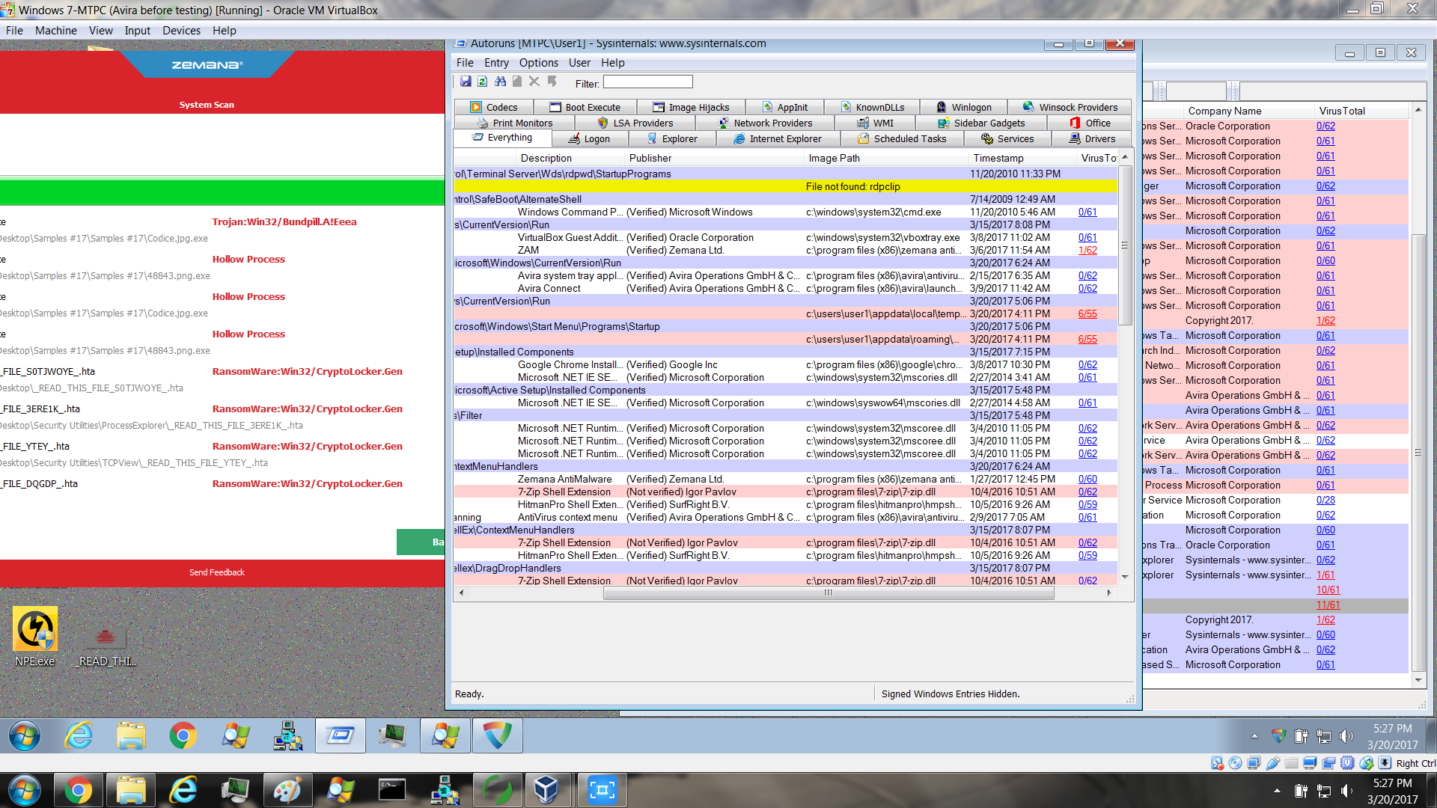
Task: Open the Scheduled Tasks tab
Action: tap(901, 139)
